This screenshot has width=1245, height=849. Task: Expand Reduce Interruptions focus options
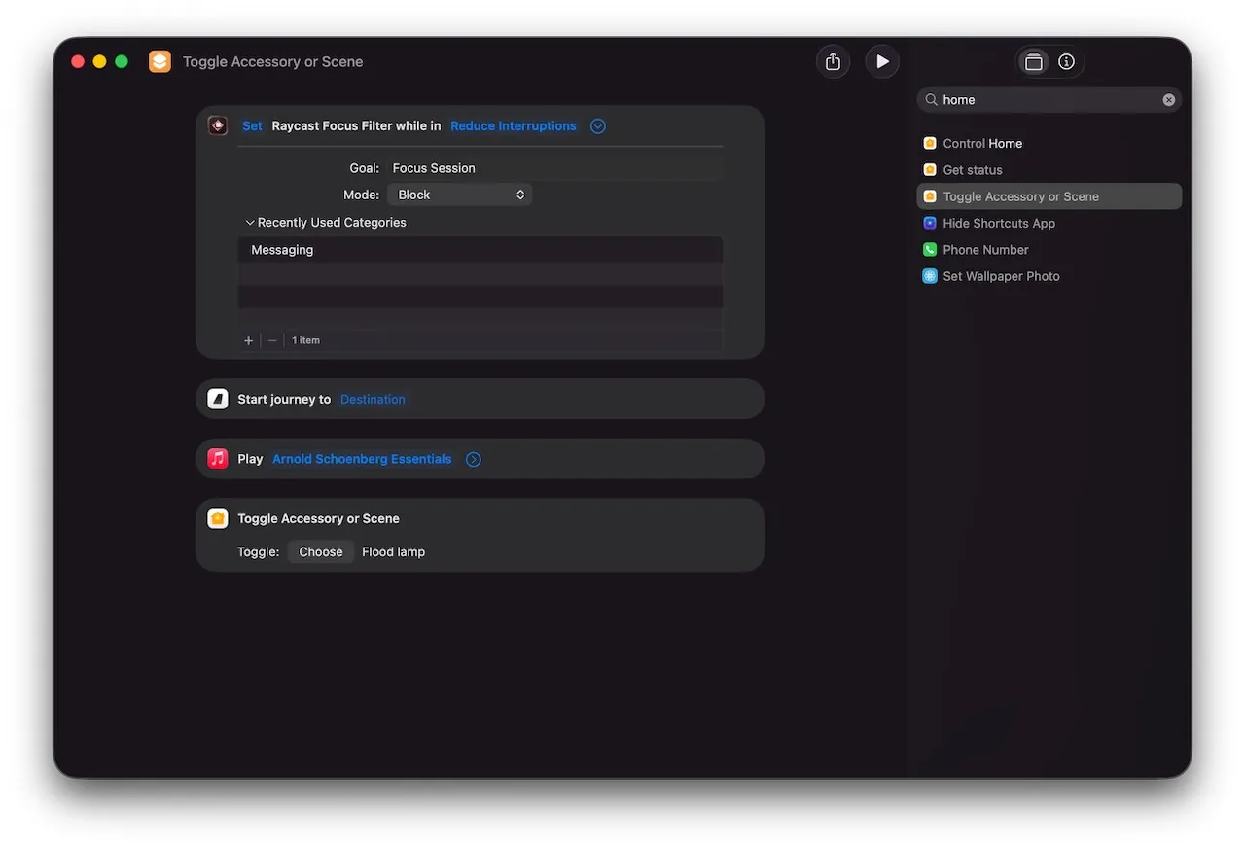(597, 125)
